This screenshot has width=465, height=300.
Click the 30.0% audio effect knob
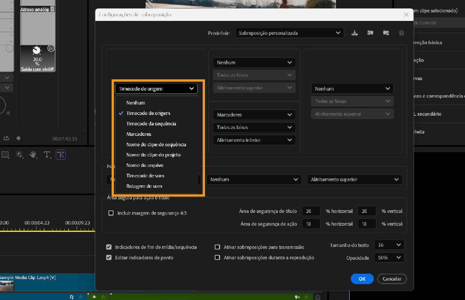(37, 50)
